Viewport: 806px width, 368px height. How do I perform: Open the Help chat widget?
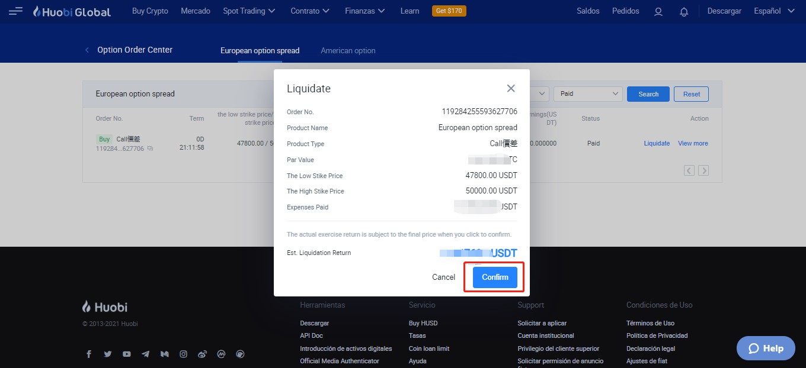point(766,348)
